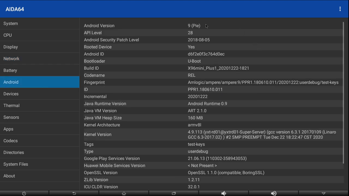
Task: Tap the volume down speaker icon
Action: point(224,193)
